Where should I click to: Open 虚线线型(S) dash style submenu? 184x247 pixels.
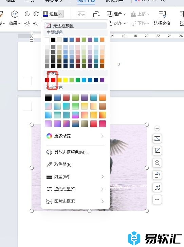[75, 189]
